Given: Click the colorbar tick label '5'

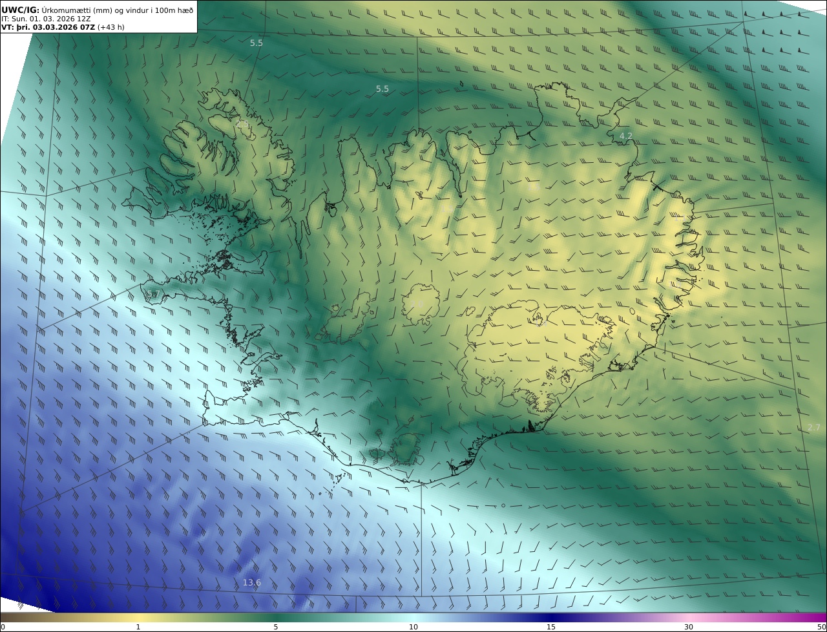Looking at the screenshot, I should tap(276, 627).
